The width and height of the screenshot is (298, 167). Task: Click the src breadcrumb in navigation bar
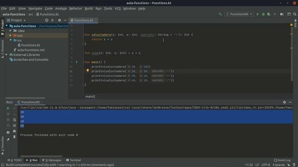(31, 14)
